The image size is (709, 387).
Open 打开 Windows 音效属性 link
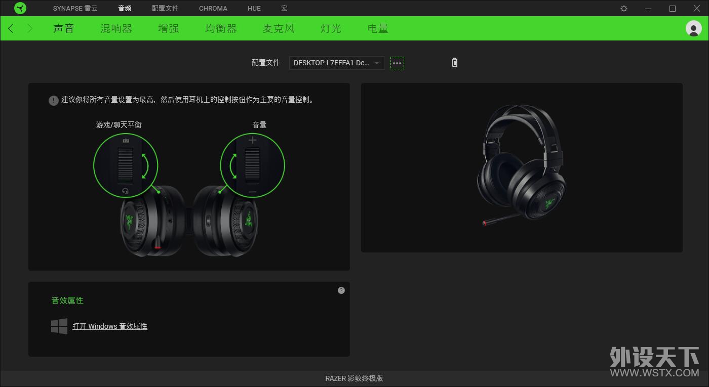click(x=110, y=326)
